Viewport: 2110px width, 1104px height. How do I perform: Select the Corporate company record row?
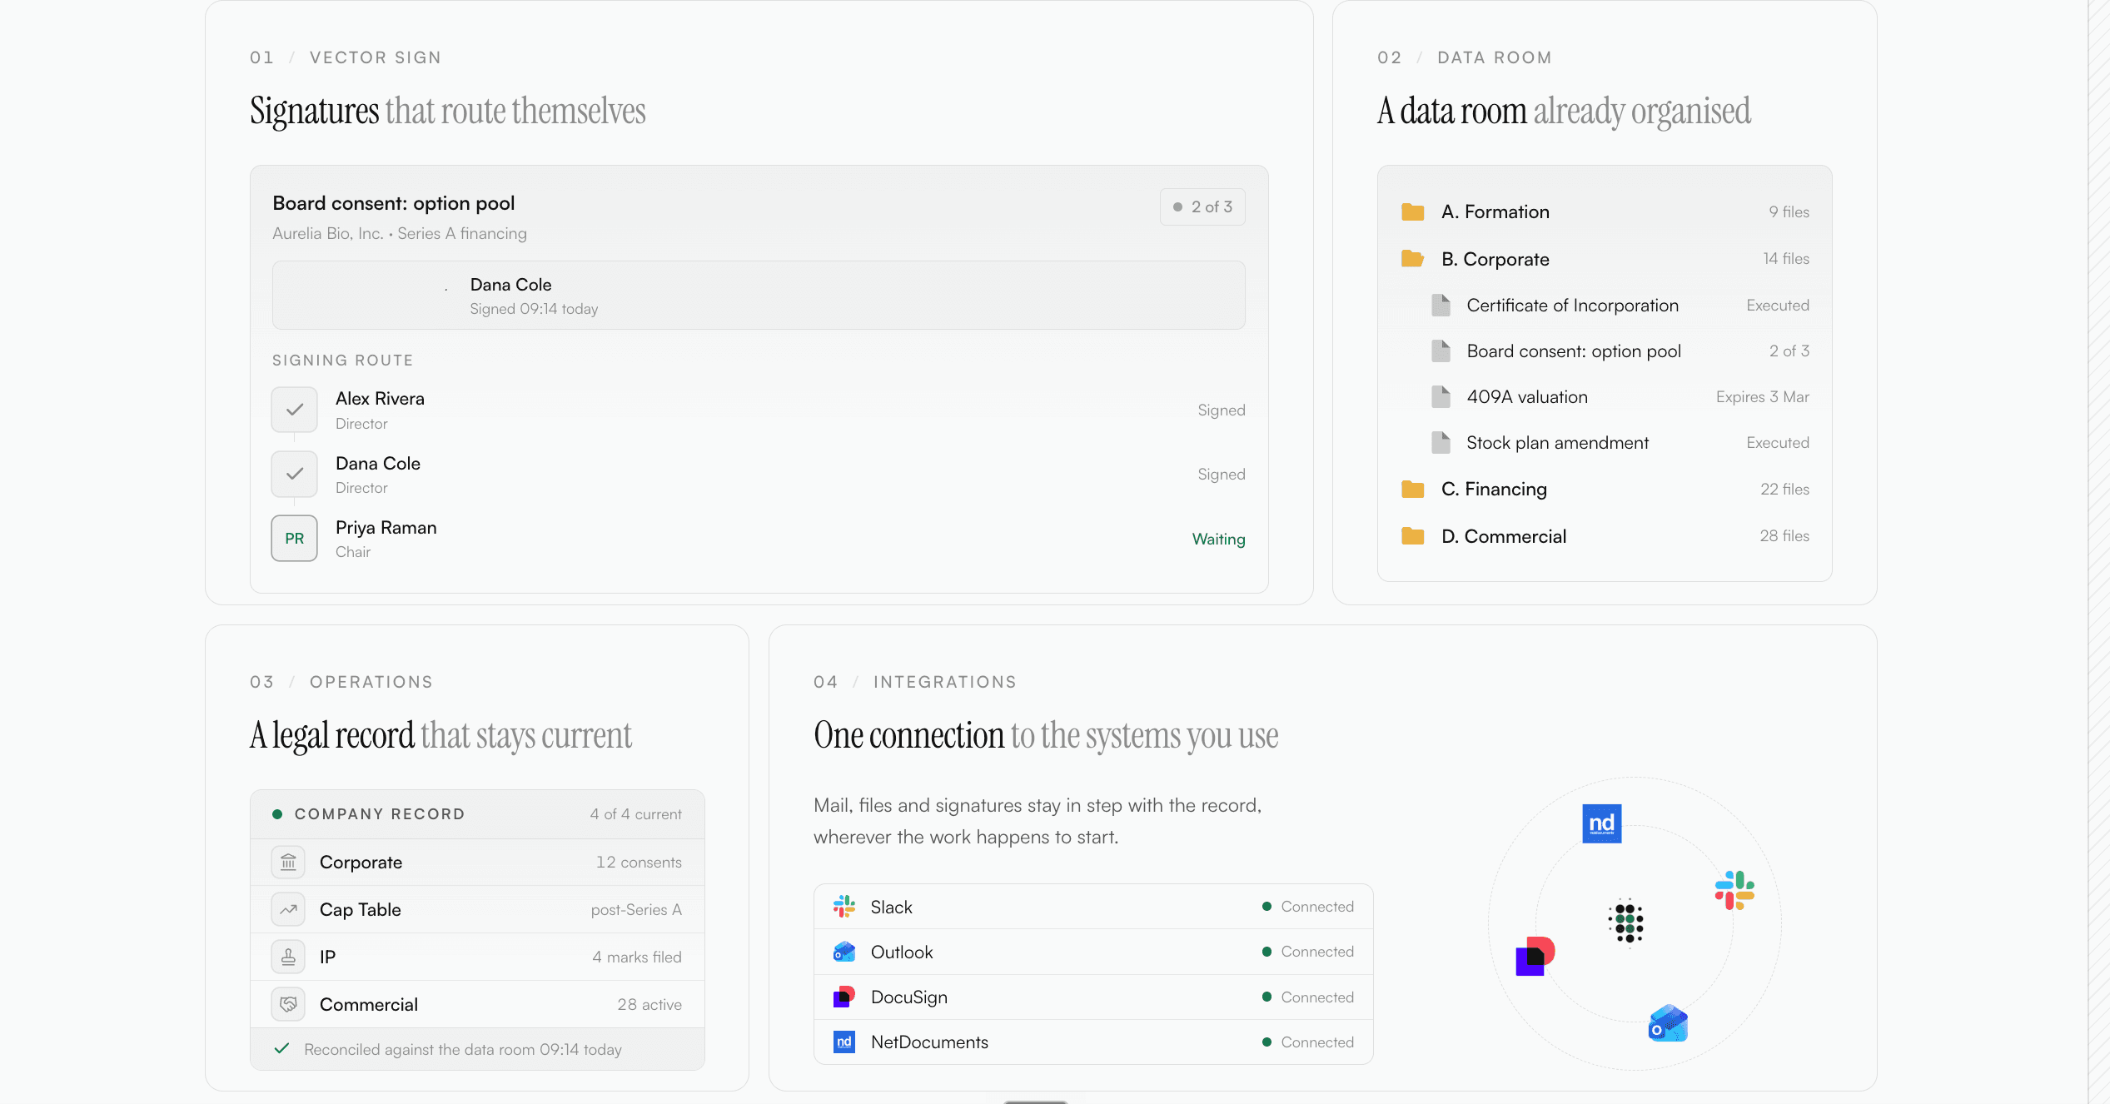coord(477,863)
